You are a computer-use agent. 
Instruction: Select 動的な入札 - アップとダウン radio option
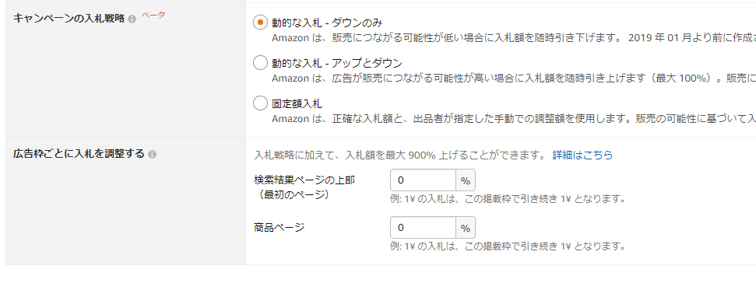pyautogui.click(x=260, y=62)
